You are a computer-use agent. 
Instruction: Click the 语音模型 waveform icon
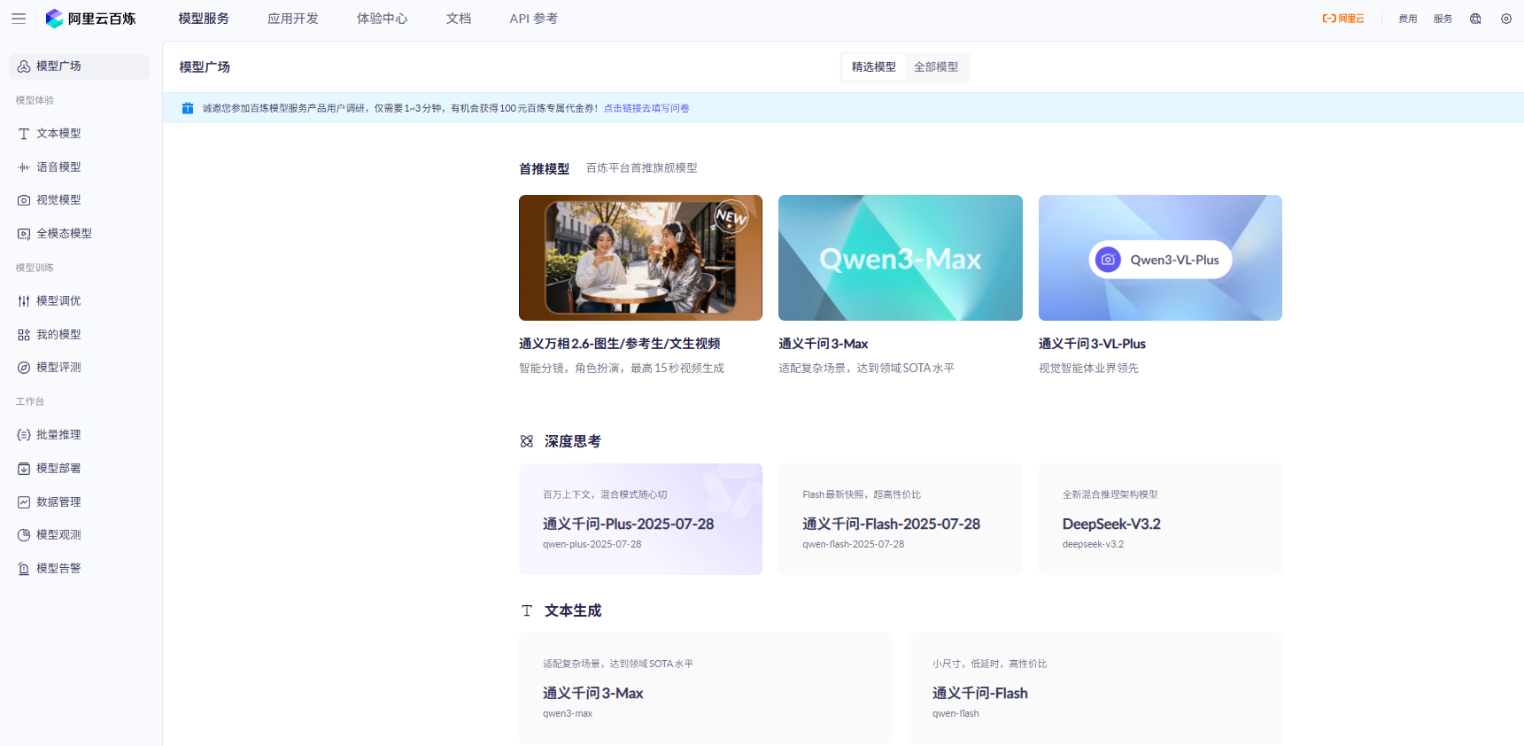coord(24,167)
